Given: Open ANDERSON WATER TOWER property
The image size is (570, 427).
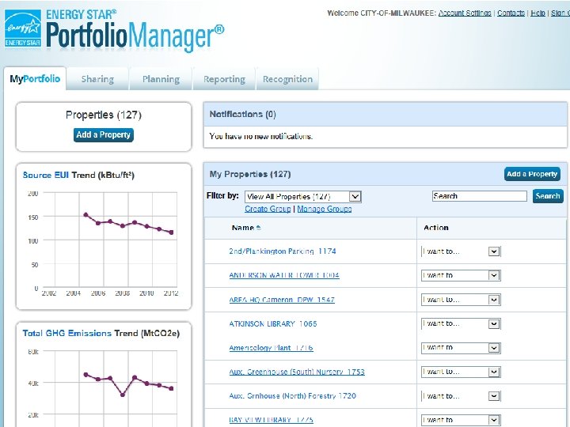Looking at the screenshot, I should point(284,275).
